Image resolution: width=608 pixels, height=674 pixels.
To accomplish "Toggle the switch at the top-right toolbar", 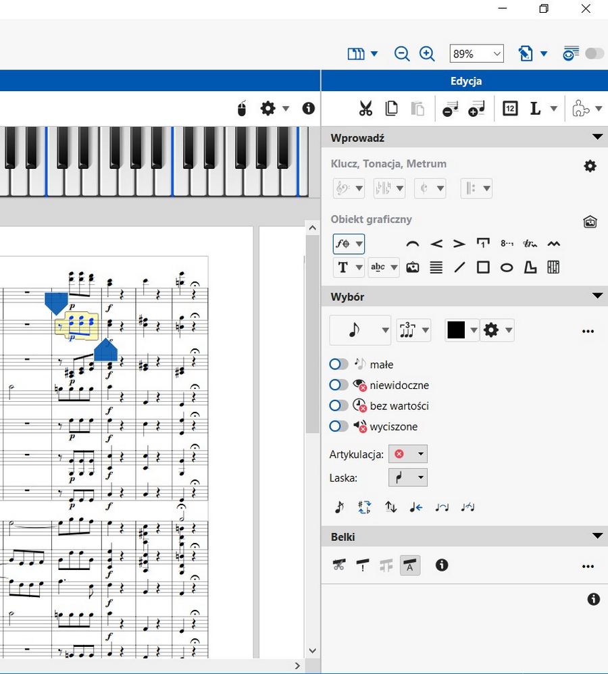I will pyautogui.click(x=594, y=53).
